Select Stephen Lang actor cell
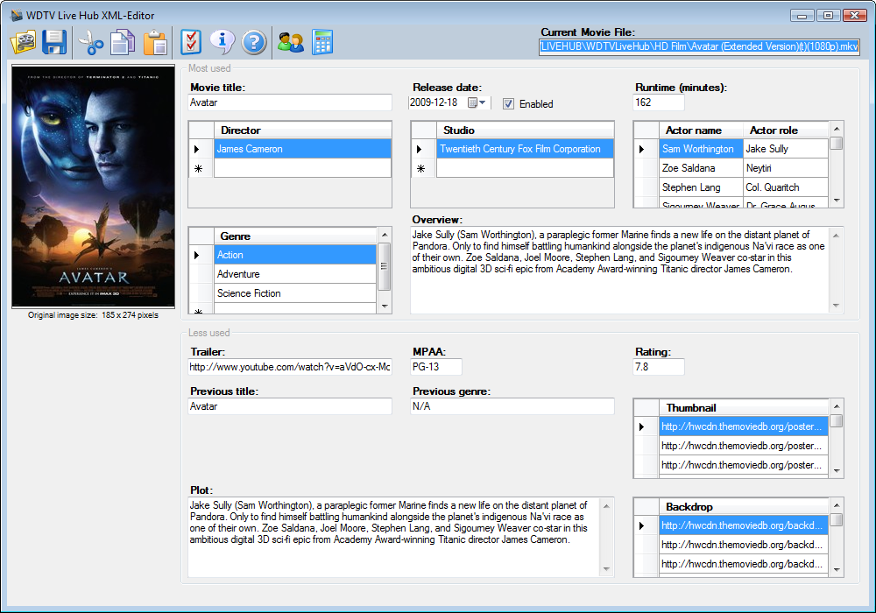This screenshot has height=613, width=876. [x=701, y=187]
